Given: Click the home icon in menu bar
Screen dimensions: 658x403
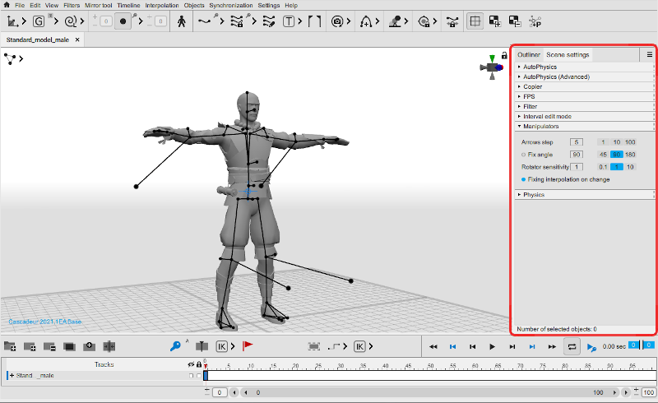Looking at the screenshot, I should (7, 5).
